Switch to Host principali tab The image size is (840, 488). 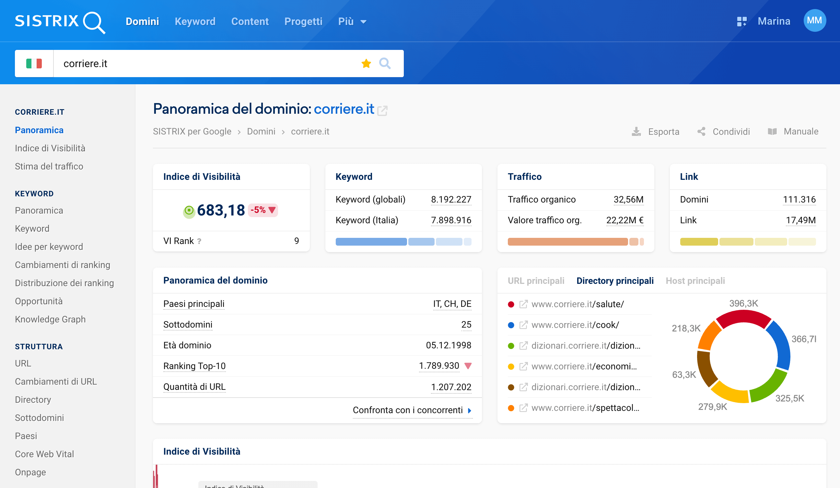(695, 281)
